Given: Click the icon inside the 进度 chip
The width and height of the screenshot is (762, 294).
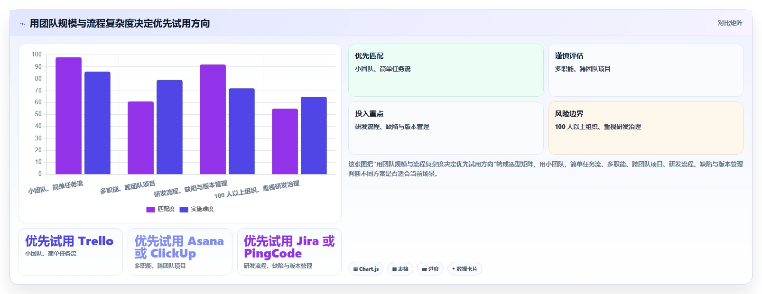Looking at the screenshot, I should [424, 269].
